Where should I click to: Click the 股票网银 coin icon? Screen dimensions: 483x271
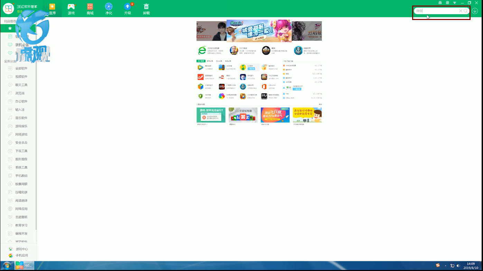(10, 184)
